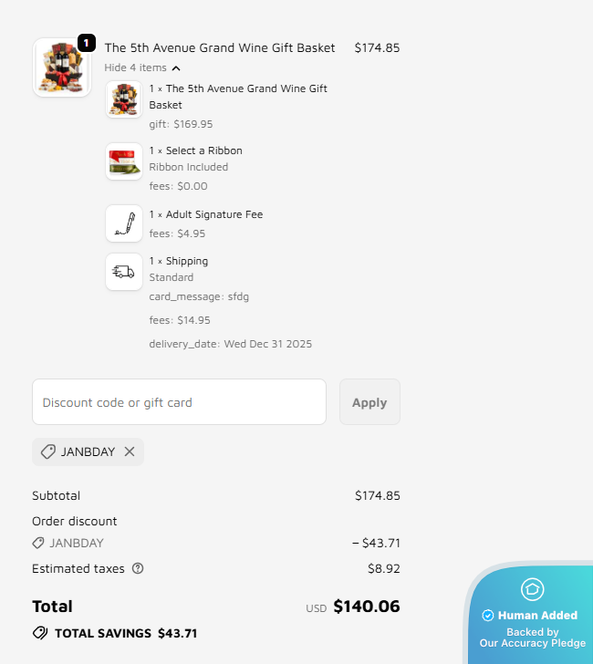593x664 pixels.
Task: Click the Human Added shield icon
Action: click(532, 589)
